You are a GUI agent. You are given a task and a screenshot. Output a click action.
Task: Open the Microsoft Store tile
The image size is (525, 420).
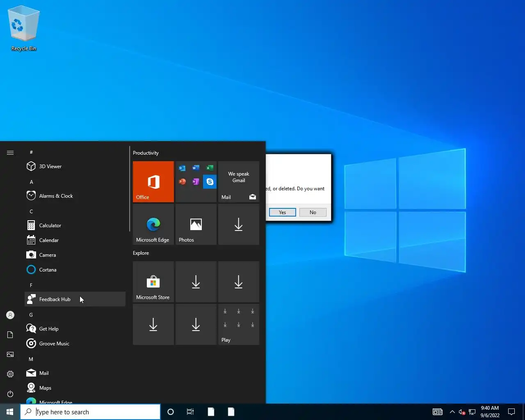click(153, 282)
